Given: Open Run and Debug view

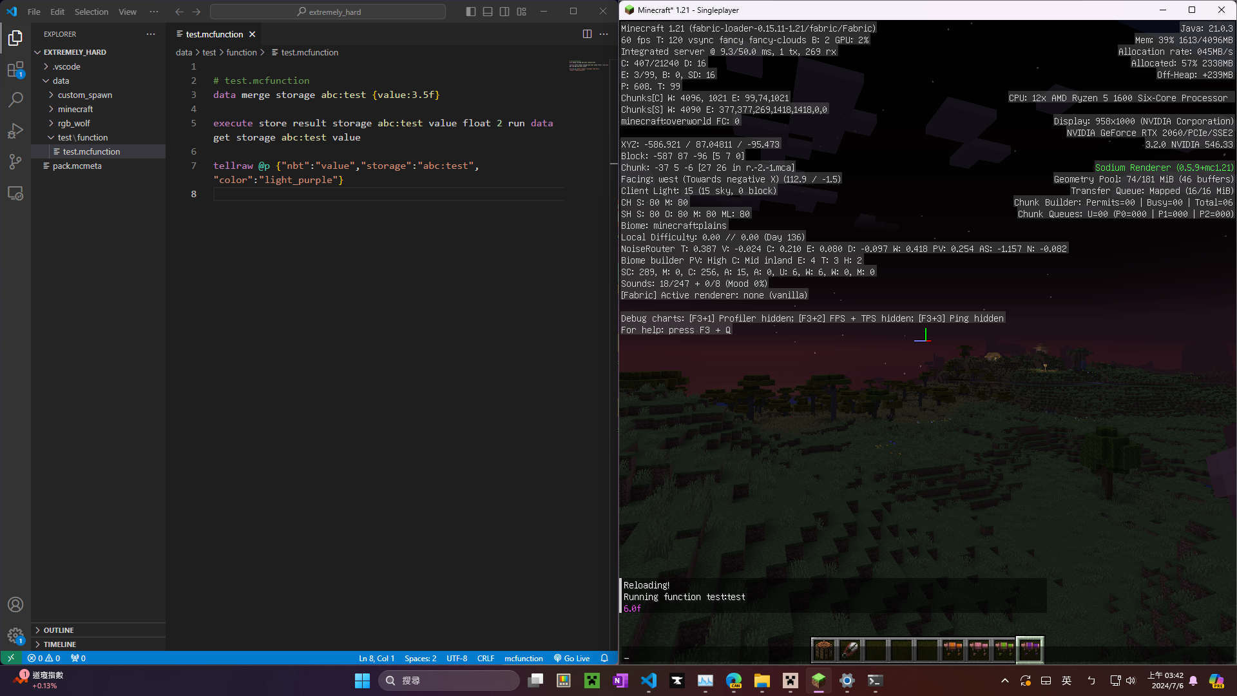Looking at the screenshot, I should [15, 131].
